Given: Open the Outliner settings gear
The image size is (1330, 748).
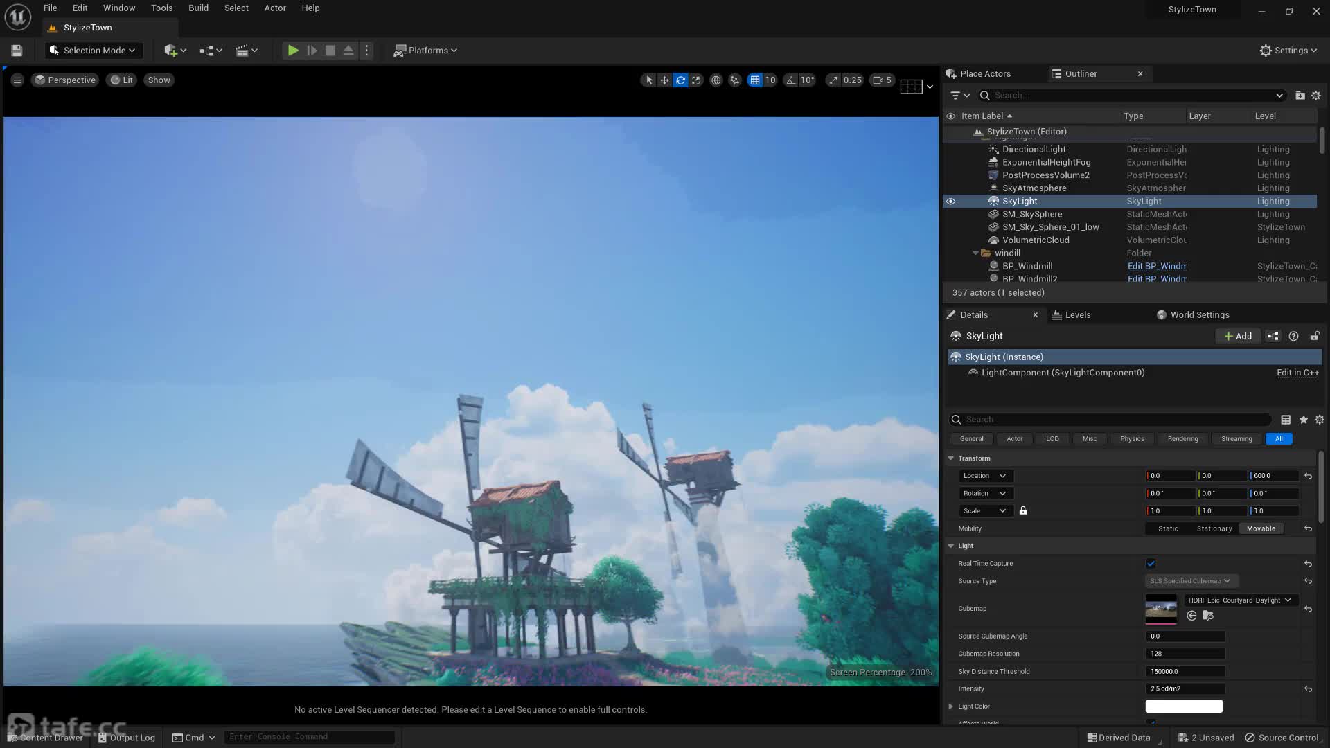Looking at the screenshot, I should [1316, 96].
